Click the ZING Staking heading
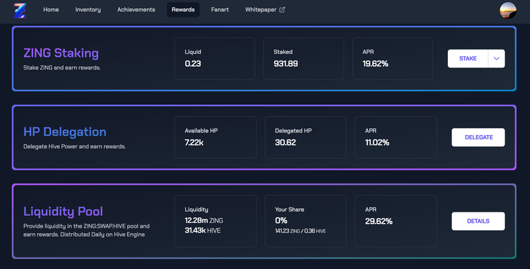 click(x=61, y=53)
